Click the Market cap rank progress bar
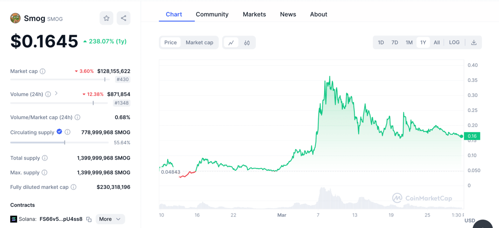Viewport: 499px width, 228px height. pyautogui.click(x=60, y=80)
